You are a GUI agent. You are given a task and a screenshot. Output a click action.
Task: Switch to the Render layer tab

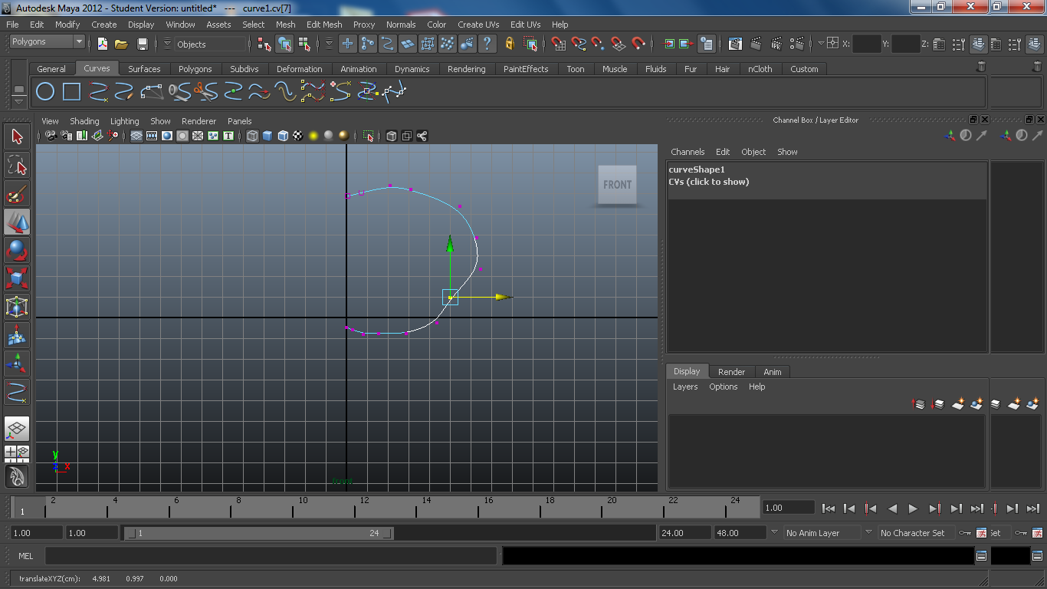tap(731, 372)
